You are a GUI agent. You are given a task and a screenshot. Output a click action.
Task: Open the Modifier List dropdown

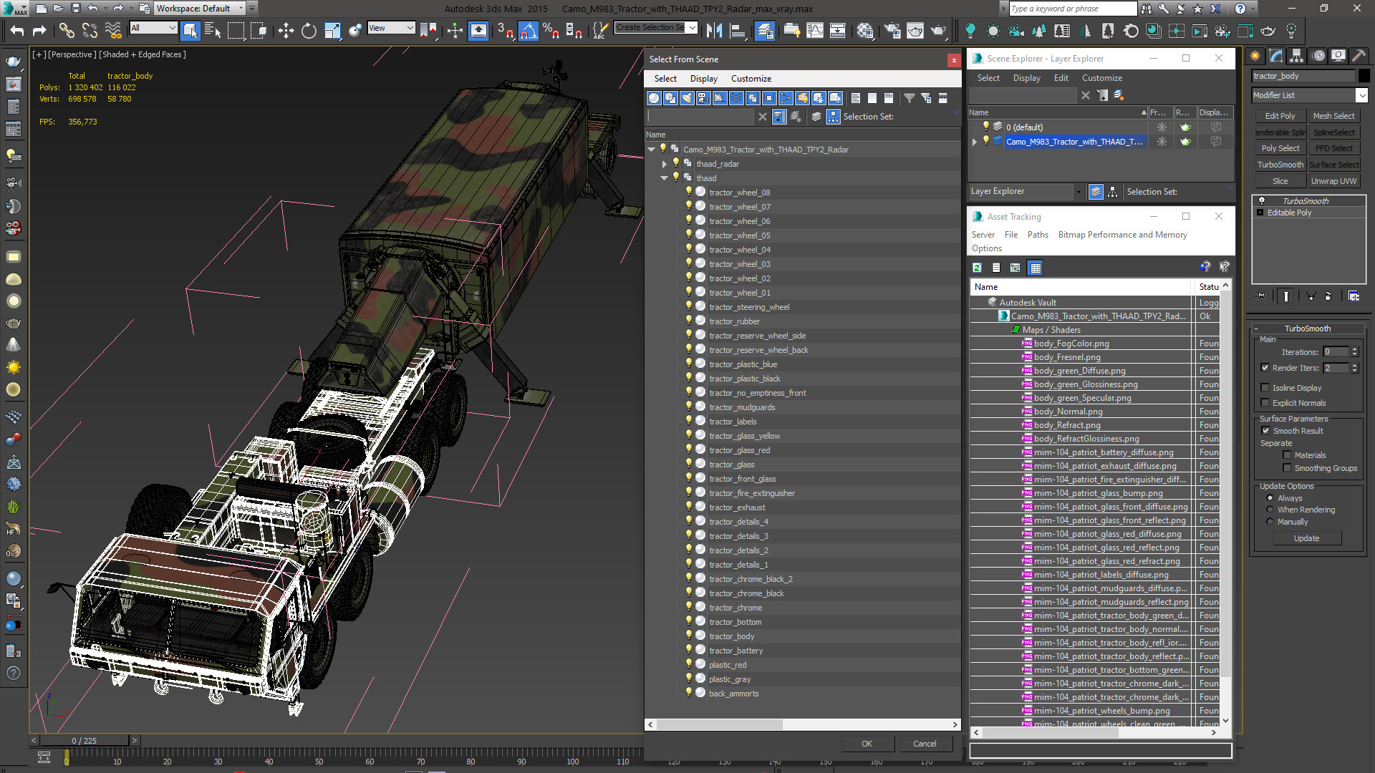click(x=1361, y=95)
